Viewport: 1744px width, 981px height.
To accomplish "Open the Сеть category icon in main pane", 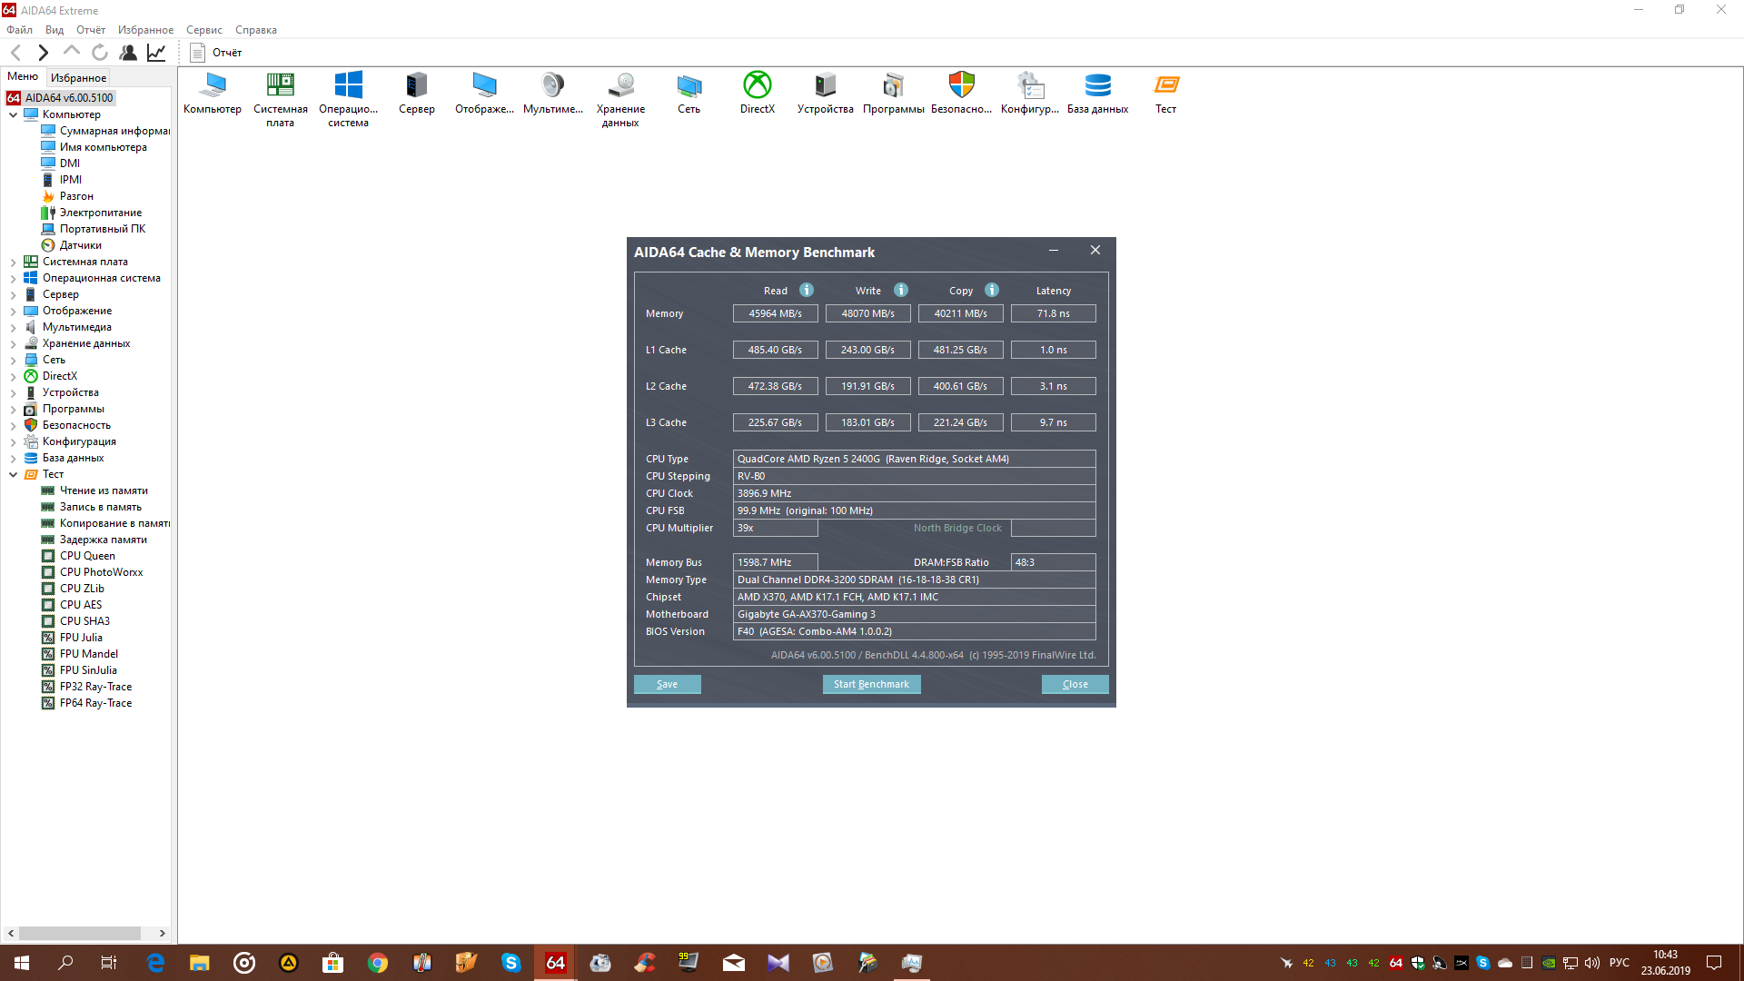I will tap(689, 93).
